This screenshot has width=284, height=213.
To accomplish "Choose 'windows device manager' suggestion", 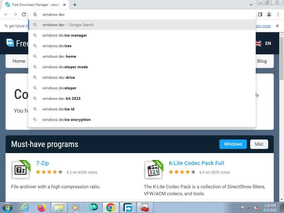I will pyautogui.click(x=142, y=35).
